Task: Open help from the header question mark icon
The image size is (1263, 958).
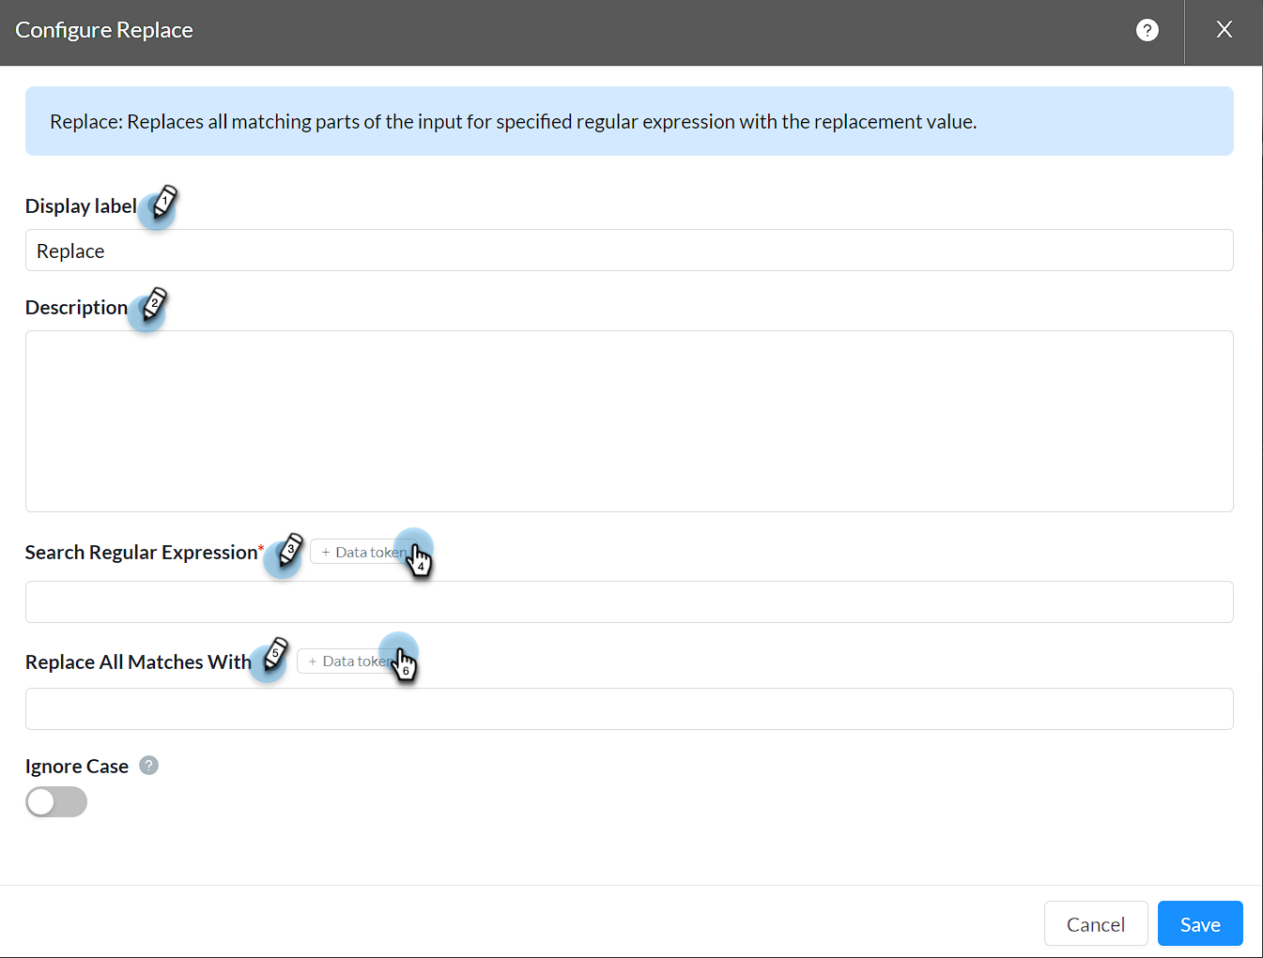Action: 1147,30
